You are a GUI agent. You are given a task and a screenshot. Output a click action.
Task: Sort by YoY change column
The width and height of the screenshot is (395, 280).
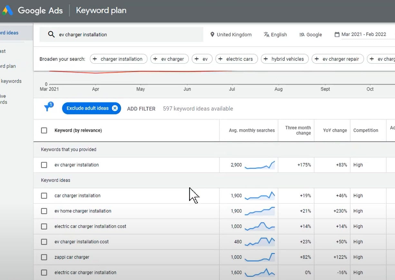click(x=335, y=131)
